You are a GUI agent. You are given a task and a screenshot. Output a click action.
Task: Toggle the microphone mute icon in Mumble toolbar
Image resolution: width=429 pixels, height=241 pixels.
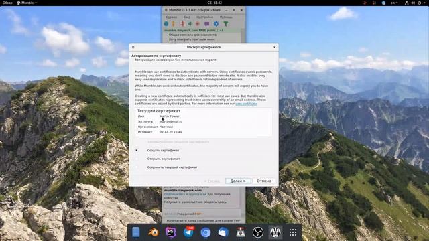[182, 24]
